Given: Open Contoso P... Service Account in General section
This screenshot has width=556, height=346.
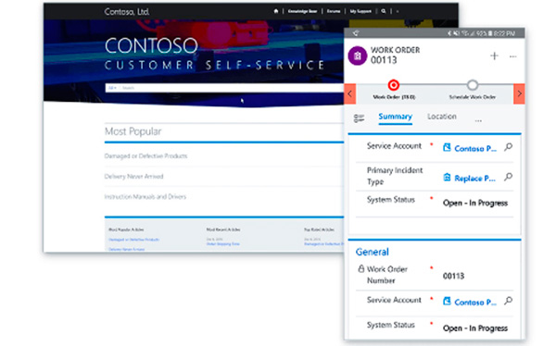Looking at the screenshot, I should pos(475,303).
